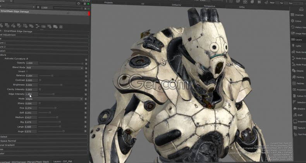This screenshot has width=306, height=163.
Task: Open the Modo Render palette
Action: pyautogui.click(x=298, y=52)
